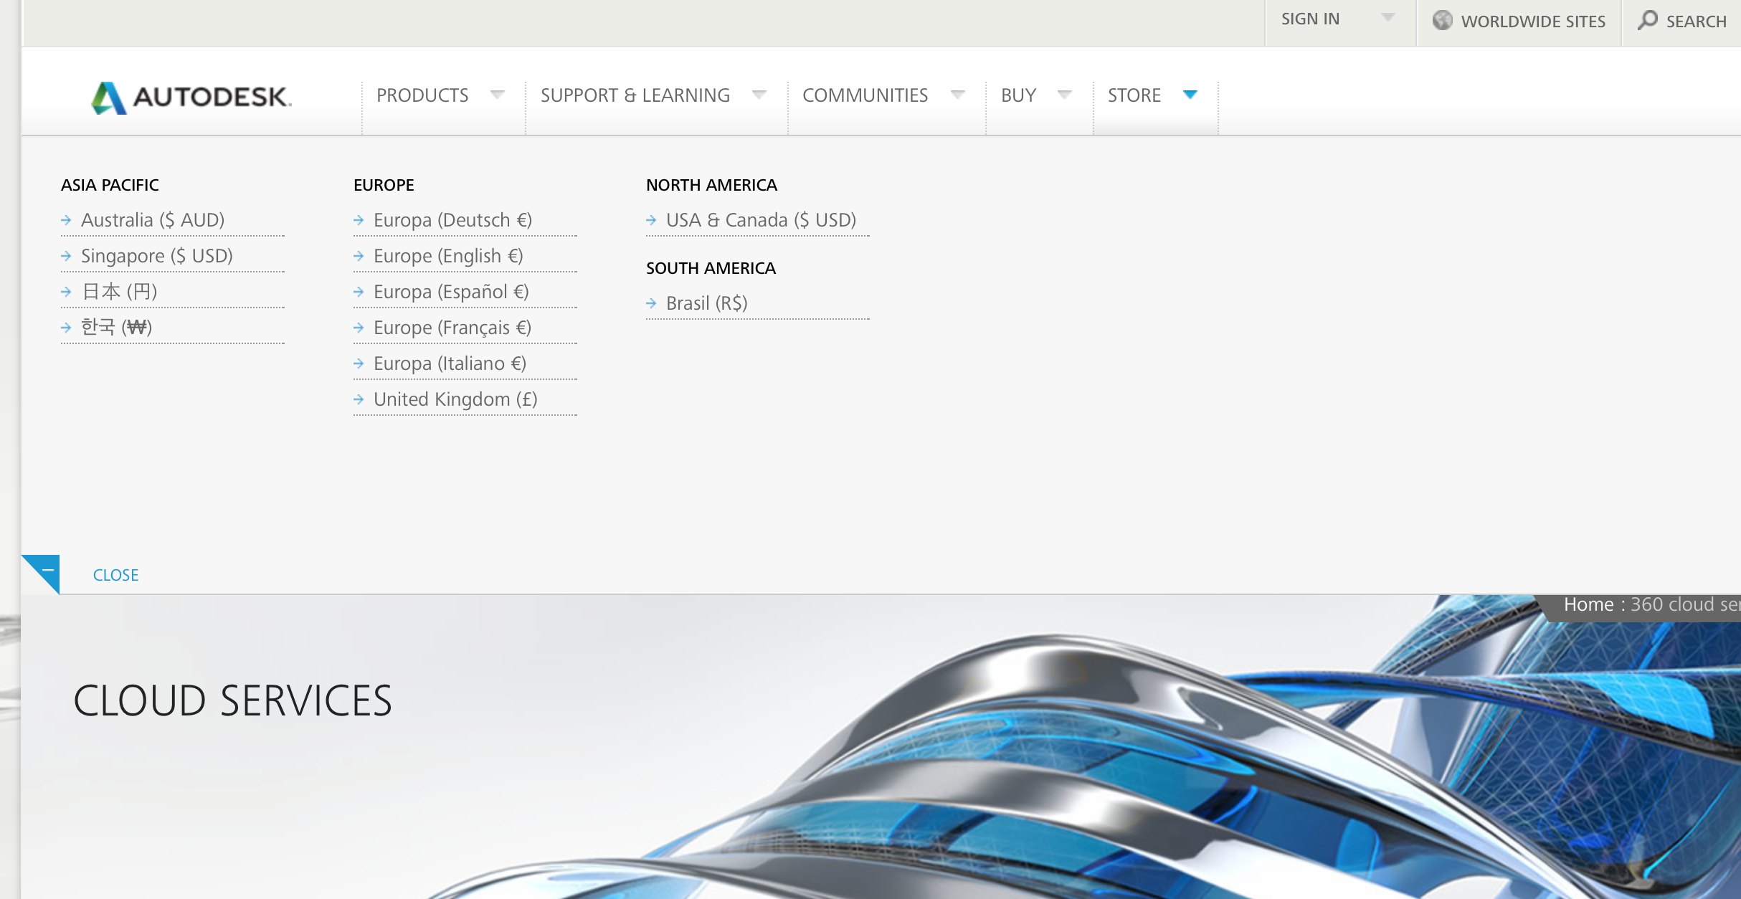The image size is (1741, 899).
Task: Click the arrow icon before USA & Canada
Action: click(x=651, y=221)
